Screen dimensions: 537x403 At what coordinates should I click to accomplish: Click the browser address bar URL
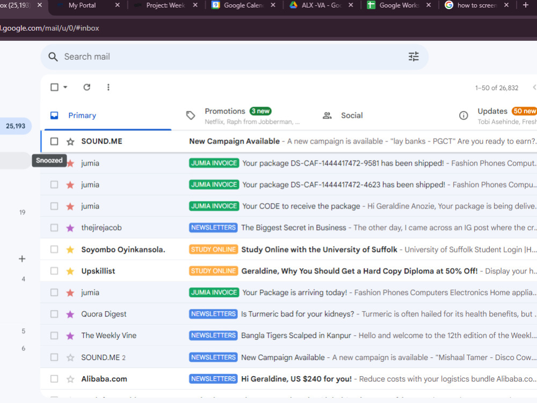click(50, 28)
